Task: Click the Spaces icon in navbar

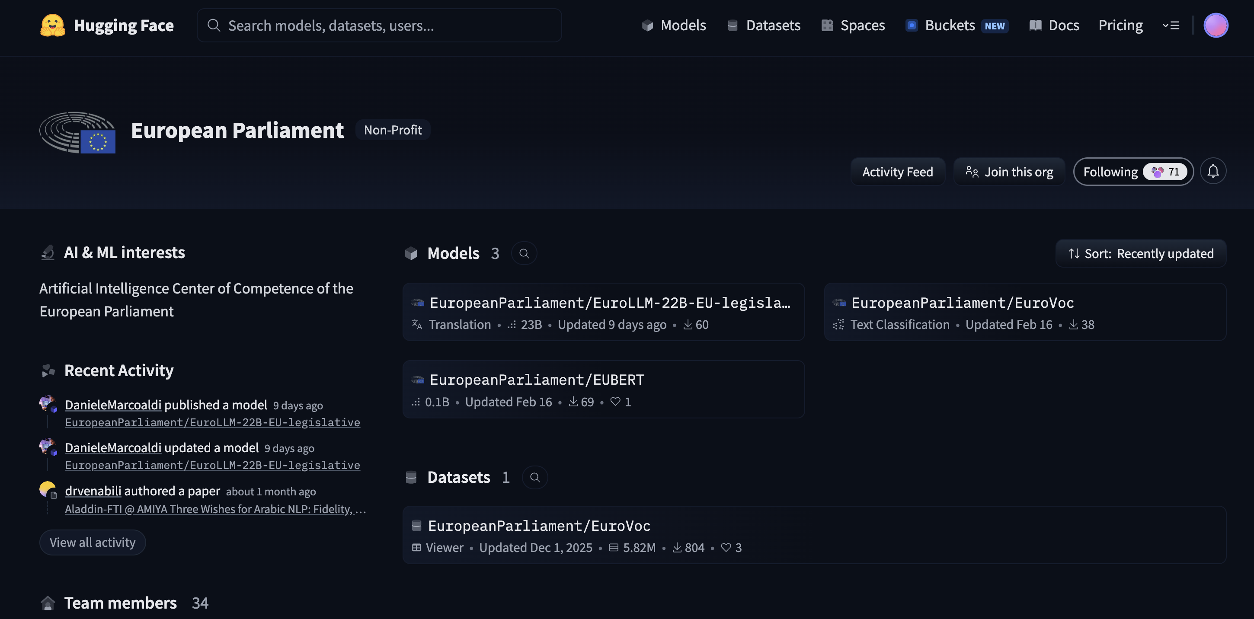Action: 827,26
